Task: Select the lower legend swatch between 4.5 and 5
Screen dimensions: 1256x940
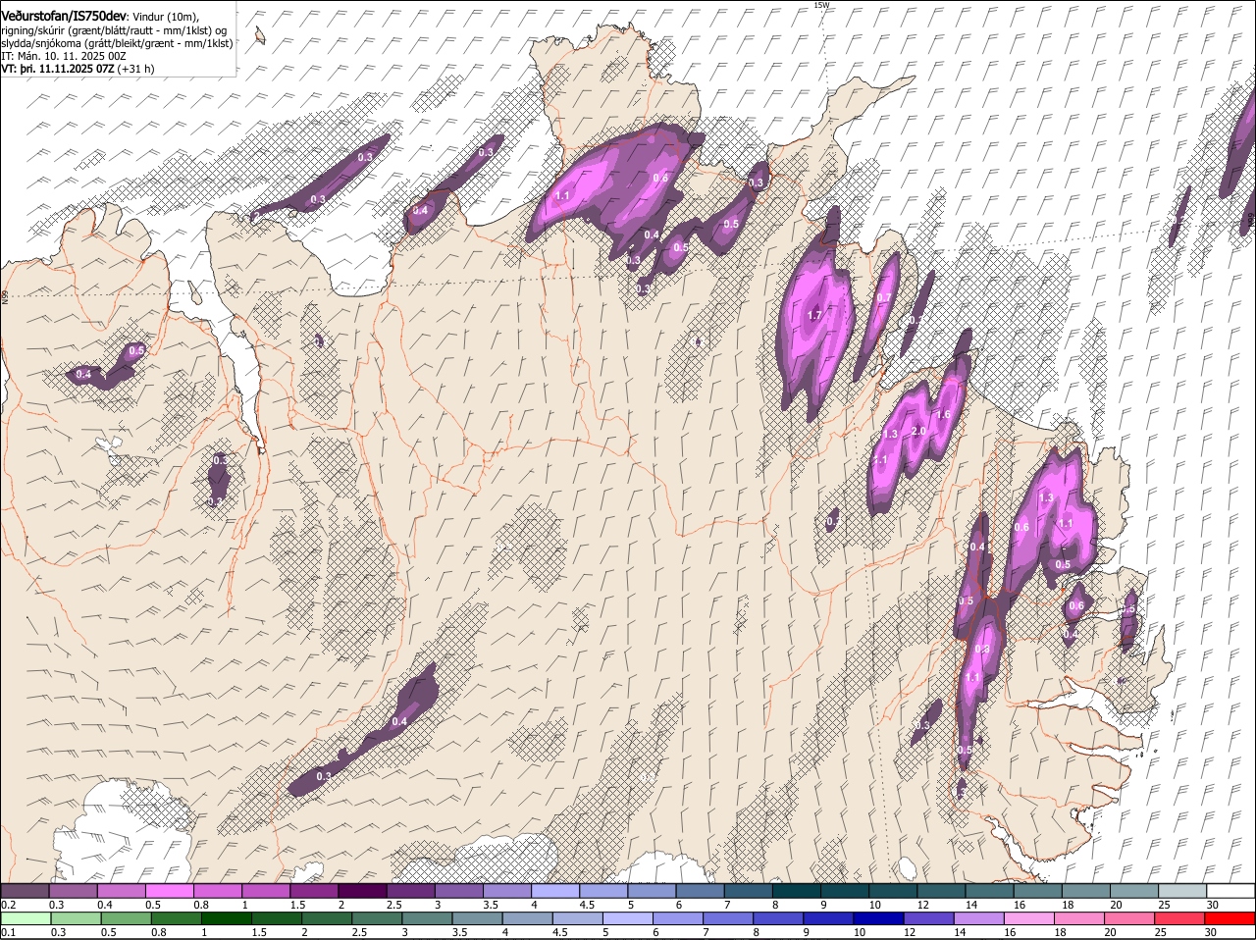Action: point(579,917)
